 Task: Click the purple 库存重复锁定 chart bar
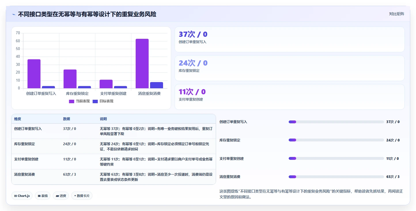point(70,79)
